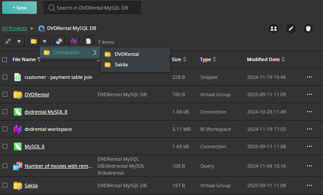This screenshot has height=195, width=323.
Task: Click the + New button
Action: coord(19,8)
